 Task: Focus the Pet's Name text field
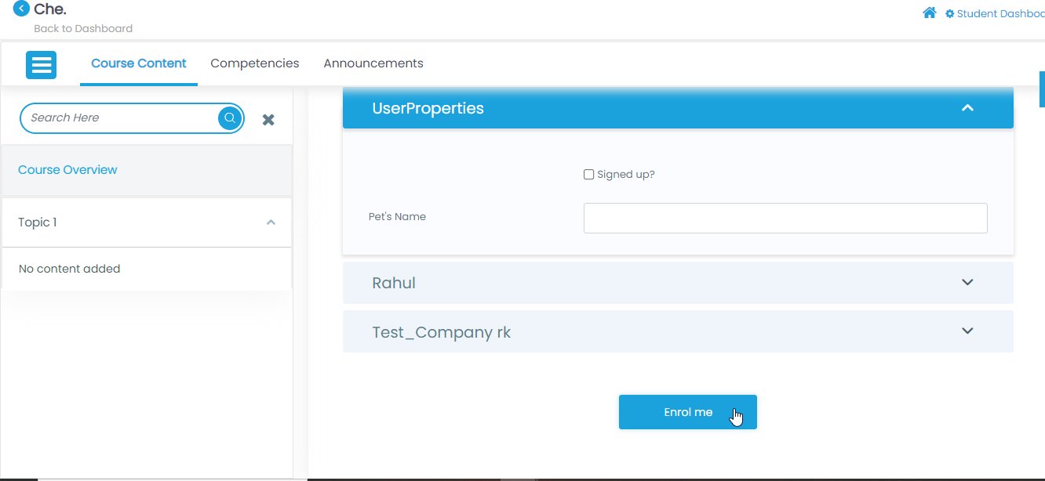pyautogui.click(x=785, y=219)
